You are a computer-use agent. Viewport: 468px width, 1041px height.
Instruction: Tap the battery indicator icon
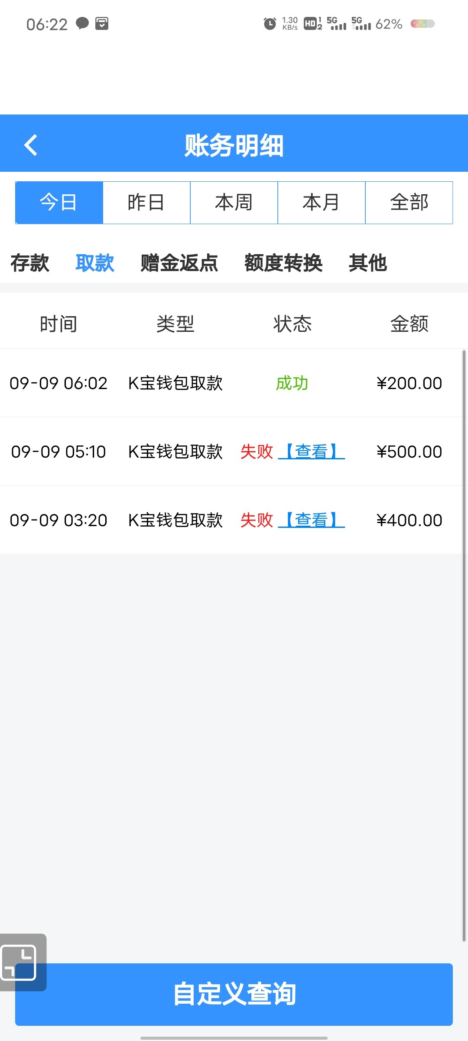click(x=422, y=23)
